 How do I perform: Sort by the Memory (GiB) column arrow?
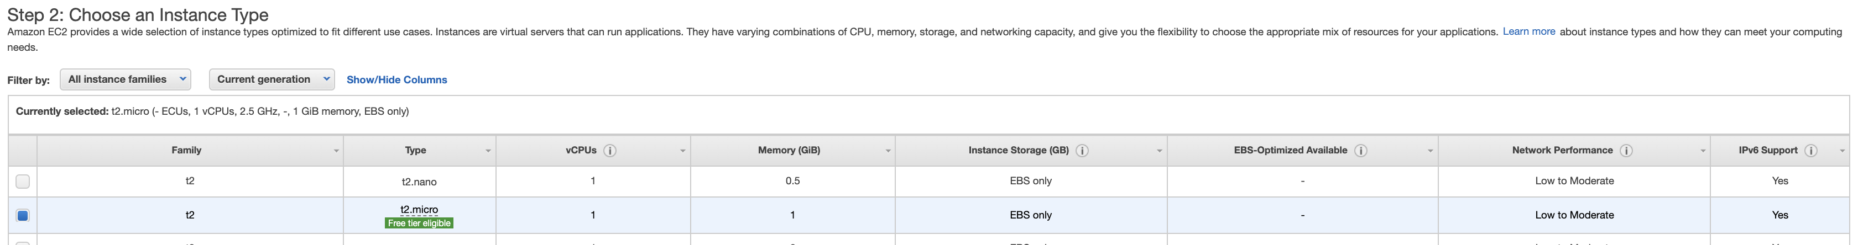click(x=888, y=151)
